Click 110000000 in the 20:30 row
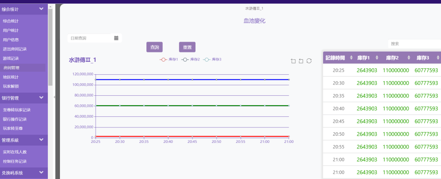This screenshot has width=441, height=179. [396, 83]
